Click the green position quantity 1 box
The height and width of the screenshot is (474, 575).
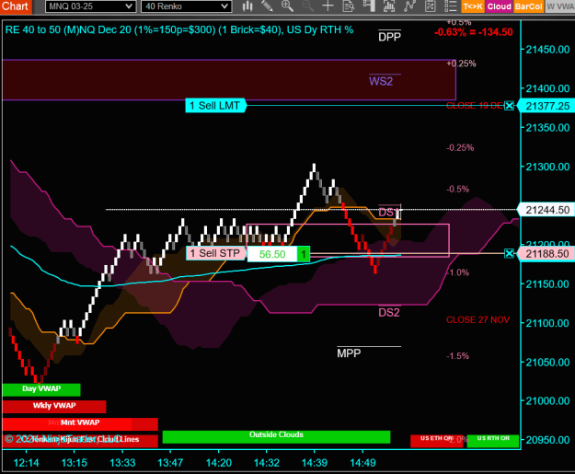tap(304, 254)
